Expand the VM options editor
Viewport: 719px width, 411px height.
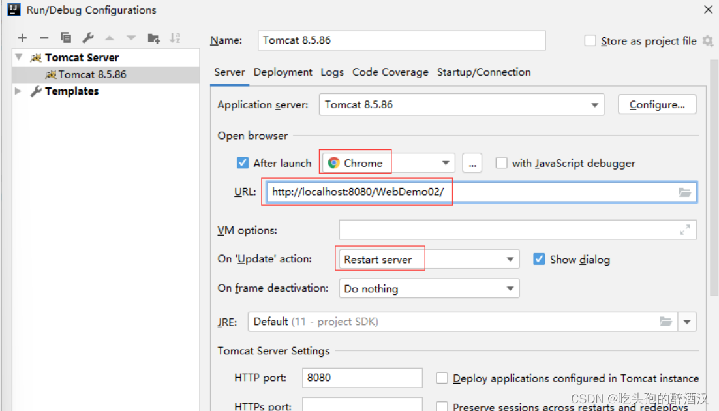coord(684,230)
